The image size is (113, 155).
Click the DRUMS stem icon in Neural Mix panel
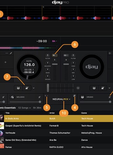[x=82, y=97]
